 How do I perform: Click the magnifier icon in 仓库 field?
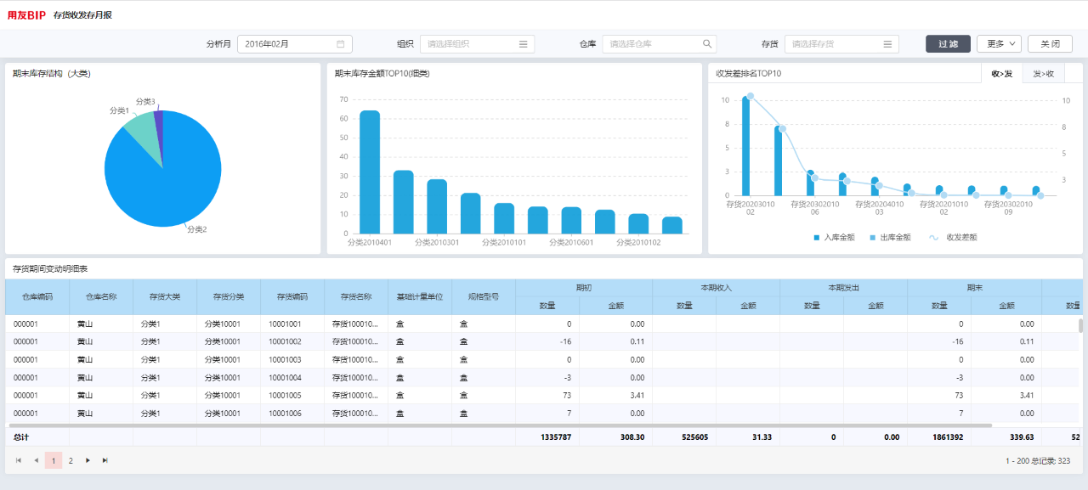pyautogui.click(x=707, y=44)
